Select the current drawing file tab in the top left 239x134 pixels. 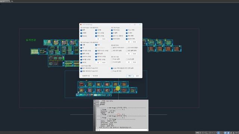(5, 1)
